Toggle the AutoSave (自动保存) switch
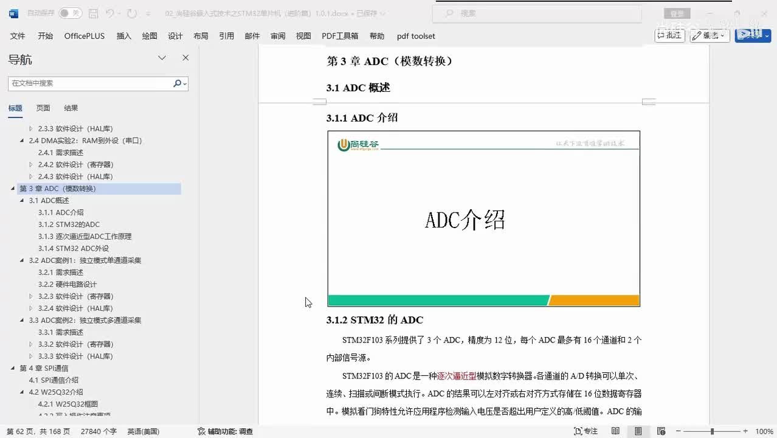Viewport: 777px width, 438px height. click(x=71, y=13)
